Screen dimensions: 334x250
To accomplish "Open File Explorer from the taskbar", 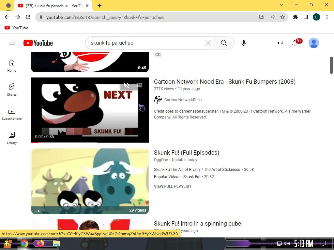I will (x=56, y=243).
